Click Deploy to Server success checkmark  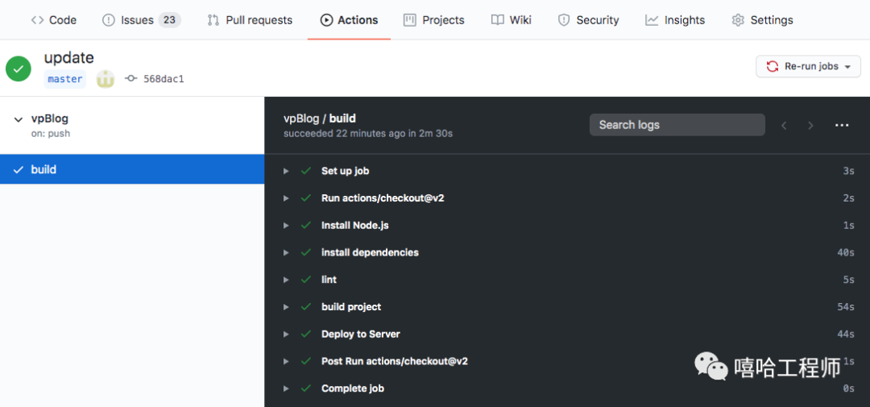(306, 334)
